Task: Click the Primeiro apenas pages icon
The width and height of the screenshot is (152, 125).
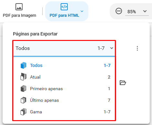Action: 23,89
